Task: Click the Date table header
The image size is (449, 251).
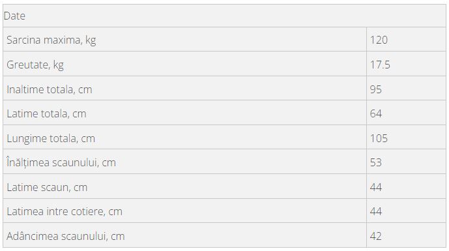Action: click(14, 16)
